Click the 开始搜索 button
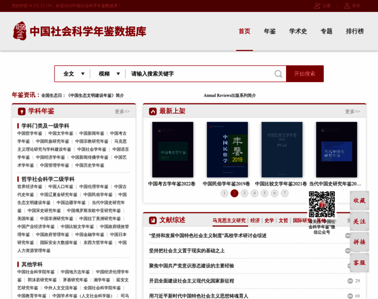This screenshot has height=299, width=378. click(x=305, y=74)
